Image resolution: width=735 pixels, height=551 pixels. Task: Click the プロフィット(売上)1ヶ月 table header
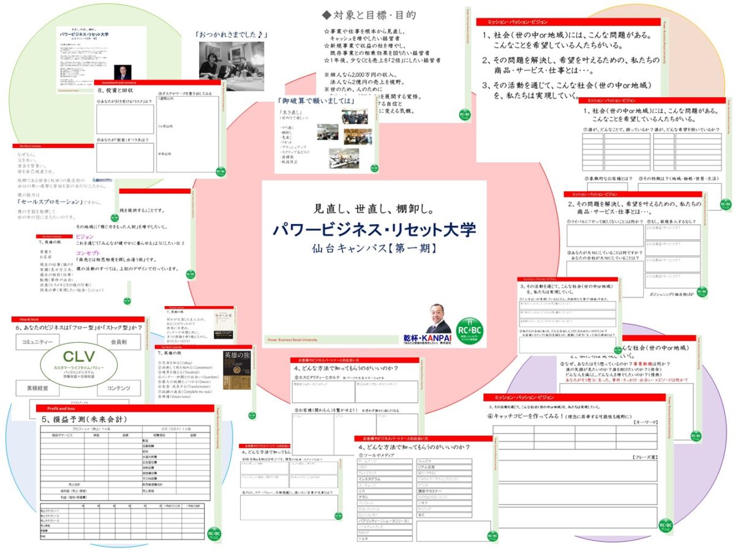pyautogui.click(x=90, y=429)
